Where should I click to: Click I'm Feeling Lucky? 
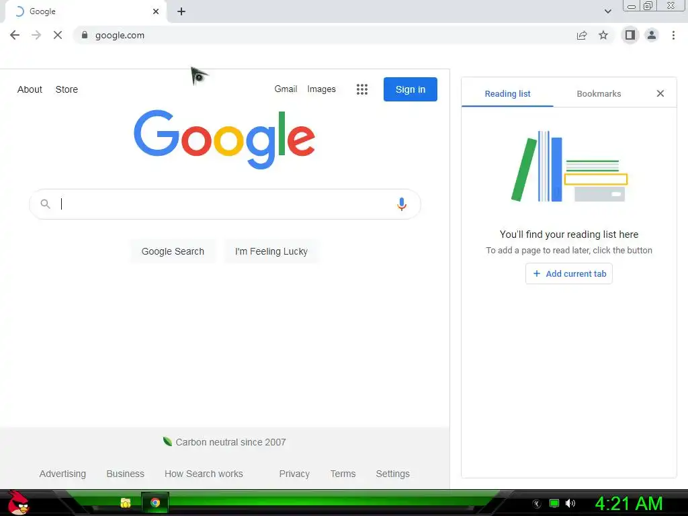coord(271,251)
